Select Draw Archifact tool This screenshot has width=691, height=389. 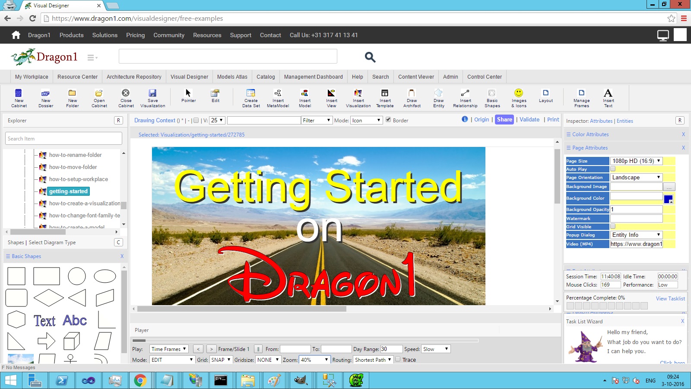pos(412,98)
